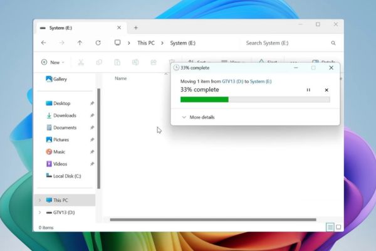
Task: Click the System (E:) destination link
Action: pyautogui.click(x=261, y=82)
